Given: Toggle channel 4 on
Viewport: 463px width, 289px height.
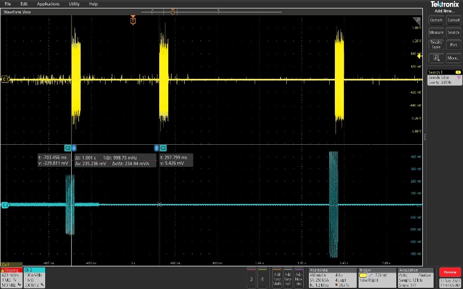Looking at the screenshot, I should coord(263,278).
